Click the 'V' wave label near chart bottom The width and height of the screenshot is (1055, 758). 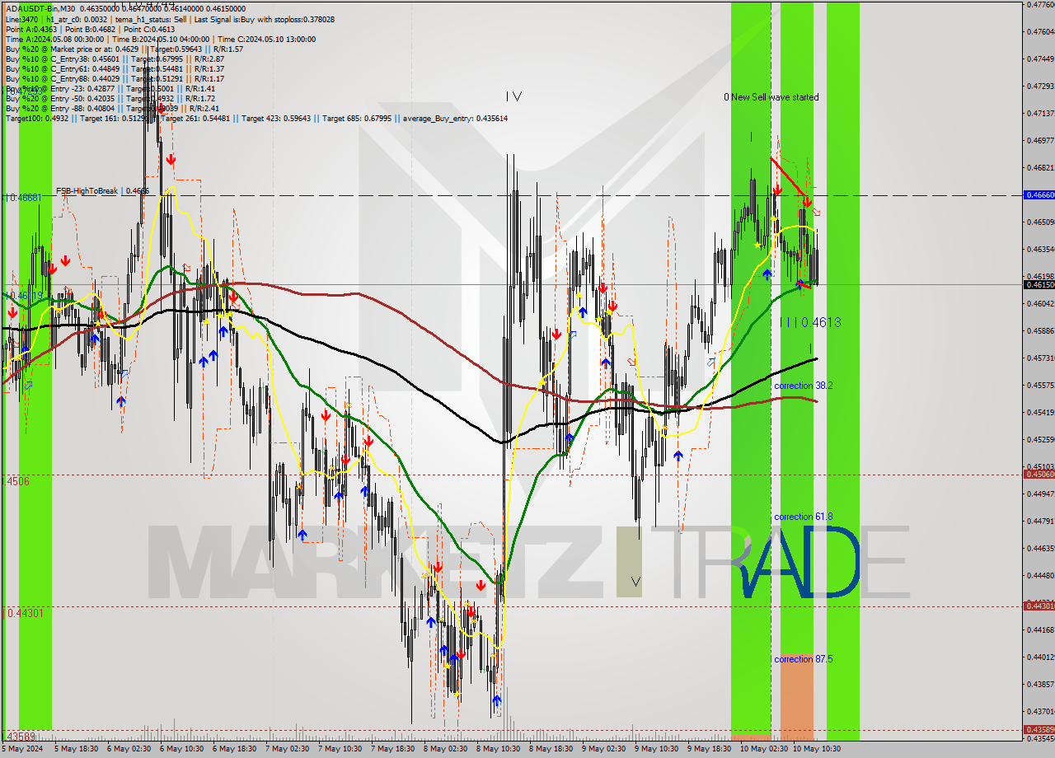coord(635,581)
